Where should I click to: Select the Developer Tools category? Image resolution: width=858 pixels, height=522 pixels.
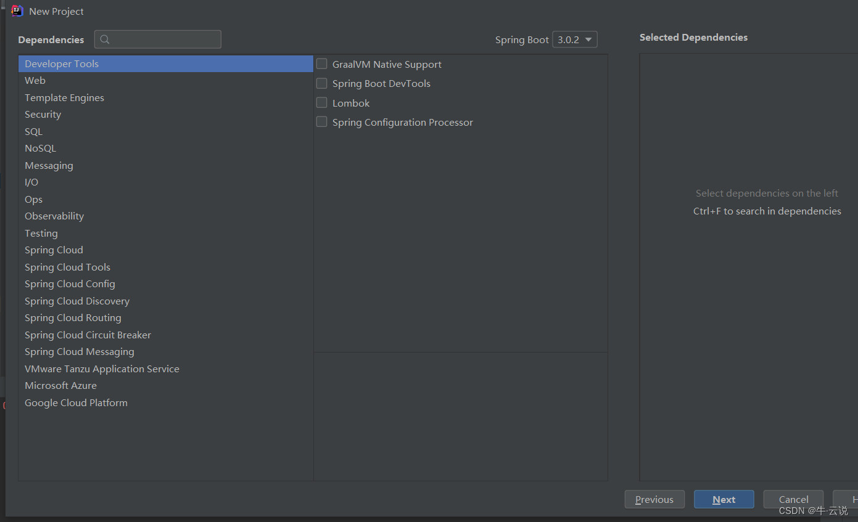coord(166,63)
